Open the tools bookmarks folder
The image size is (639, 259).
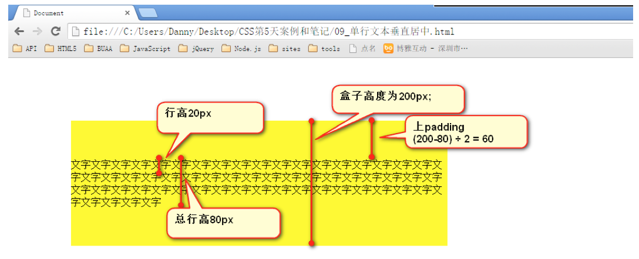[324, 49]
